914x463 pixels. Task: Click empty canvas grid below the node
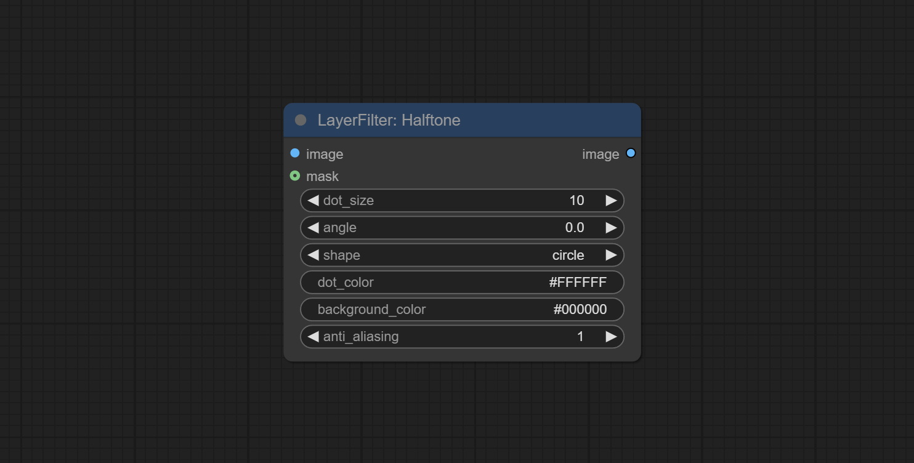(462, 413)
